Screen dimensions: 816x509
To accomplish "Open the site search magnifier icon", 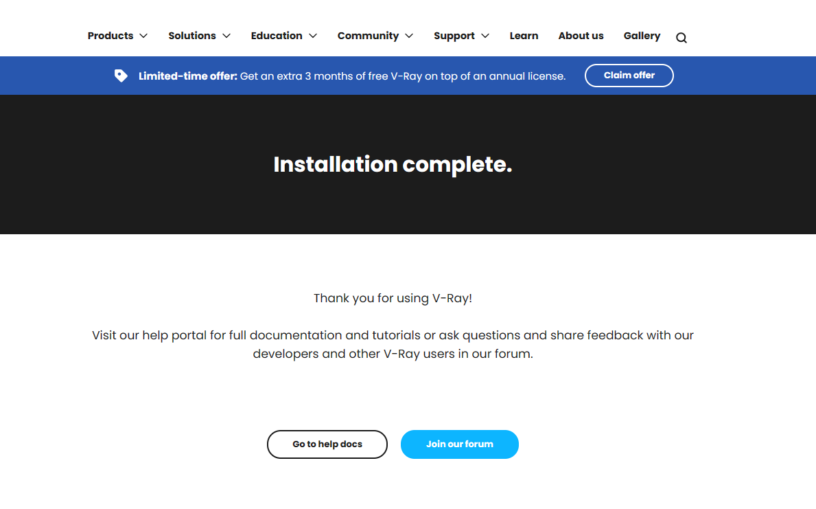I will click(681, 38).
